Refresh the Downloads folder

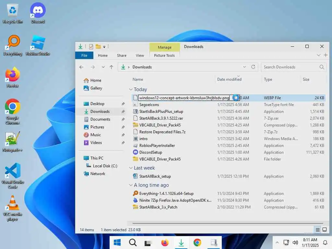tap(253, 67)
